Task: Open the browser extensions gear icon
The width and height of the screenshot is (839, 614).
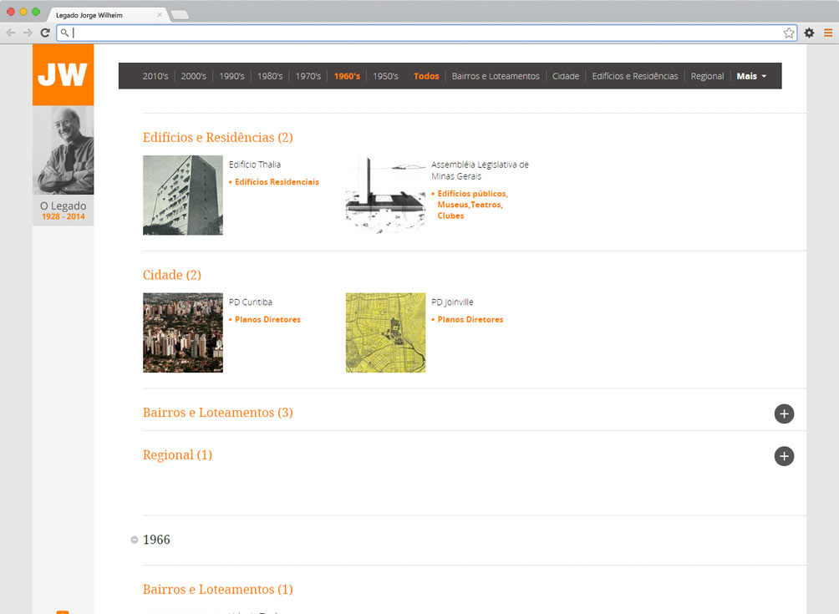Action: pyautogui.click(x=809, y=33)
